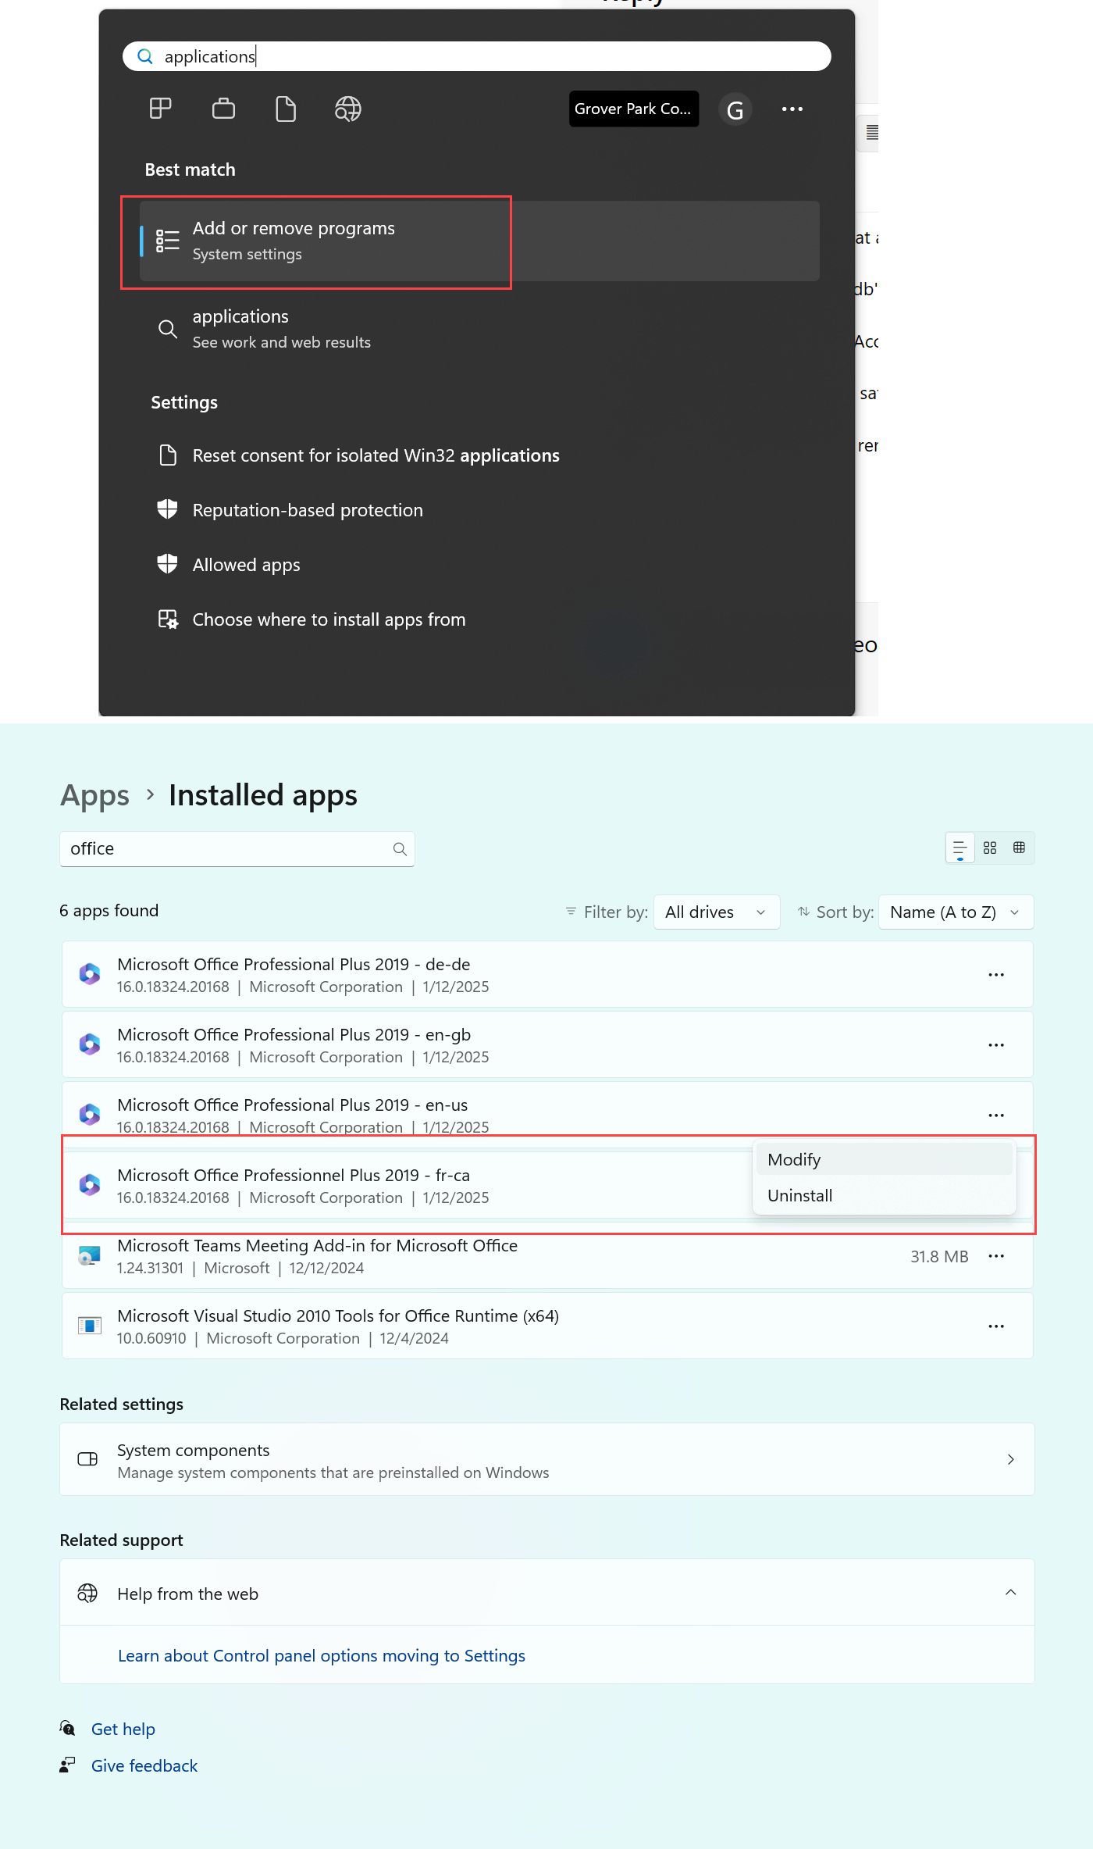Select the Web globe filter icon
This screenshot has height=1849, width=1093.
(x=348, y=109)
